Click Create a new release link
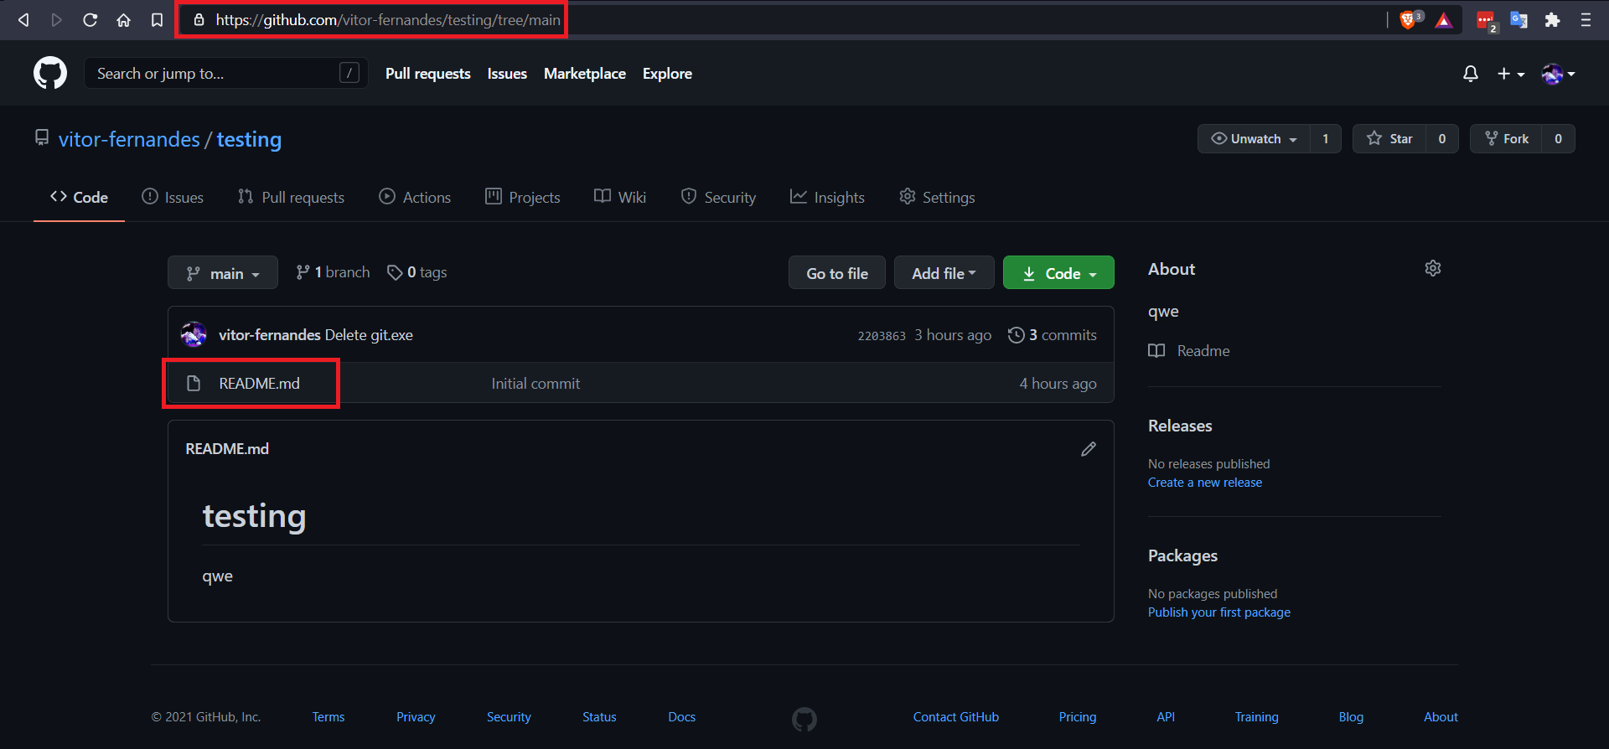This screenshot has height=749, width=1609. [1204, 483]
